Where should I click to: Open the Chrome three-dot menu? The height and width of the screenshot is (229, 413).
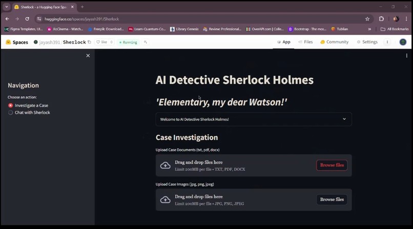[406, 19]
